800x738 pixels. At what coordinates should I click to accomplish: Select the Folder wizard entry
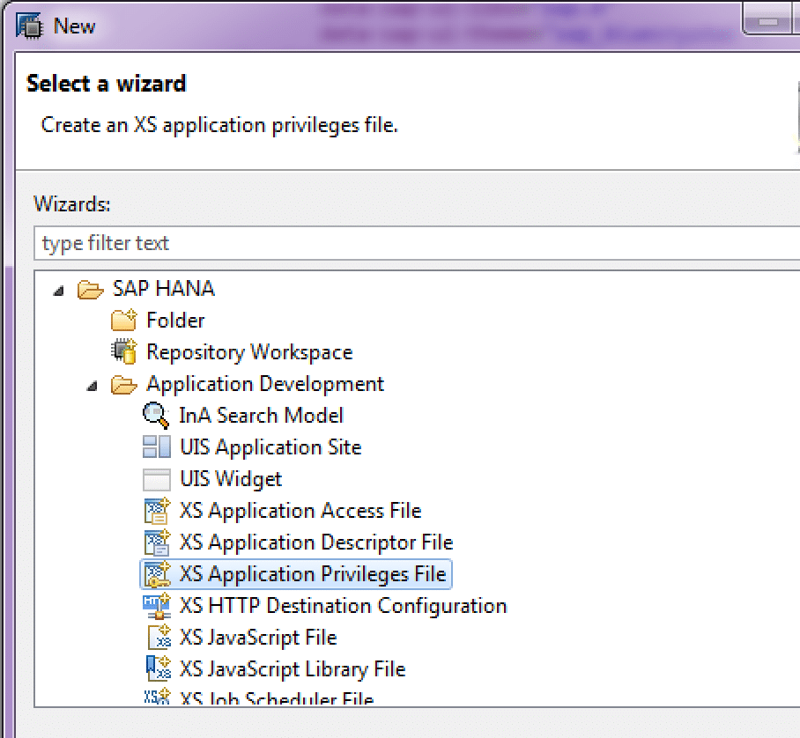pyautogui.click(x=175, y=321)
